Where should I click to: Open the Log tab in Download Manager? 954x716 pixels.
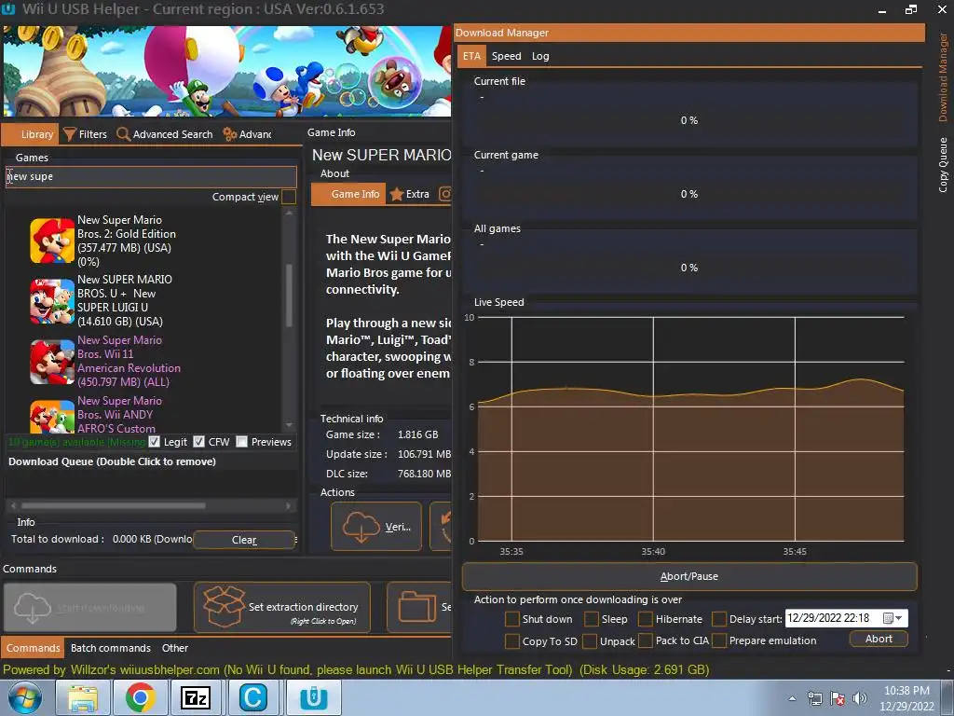pos(540,56)
